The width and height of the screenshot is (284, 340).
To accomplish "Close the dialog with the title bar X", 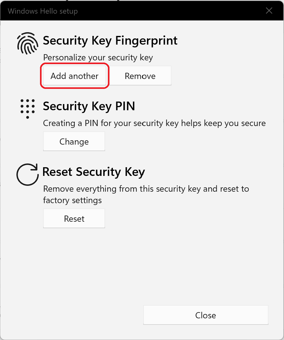I will (269, 11).
